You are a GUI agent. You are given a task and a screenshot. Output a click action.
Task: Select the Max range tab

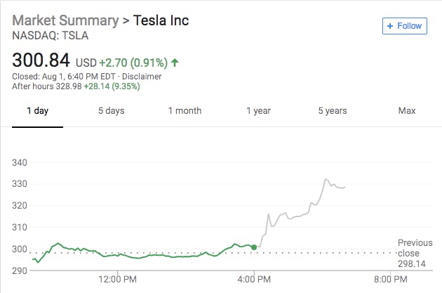[407, 111]
